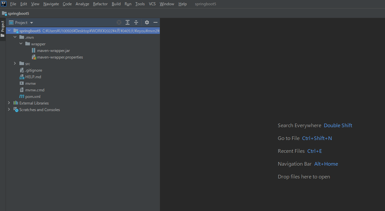Select maven-wrapper.jar in the tree
This screenshot has height=211, width=385.
point(54,51)
